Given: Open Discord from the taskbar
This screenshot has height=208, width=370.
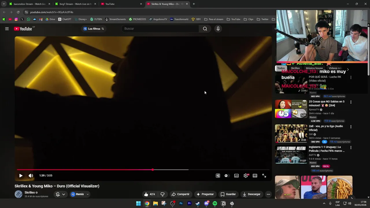Looking at the screenshot, I should (206, 203).
